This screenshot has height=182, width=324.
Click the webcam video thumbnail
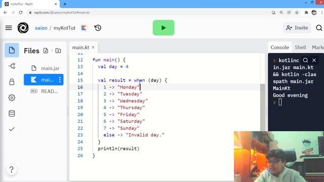click(279, 156)
